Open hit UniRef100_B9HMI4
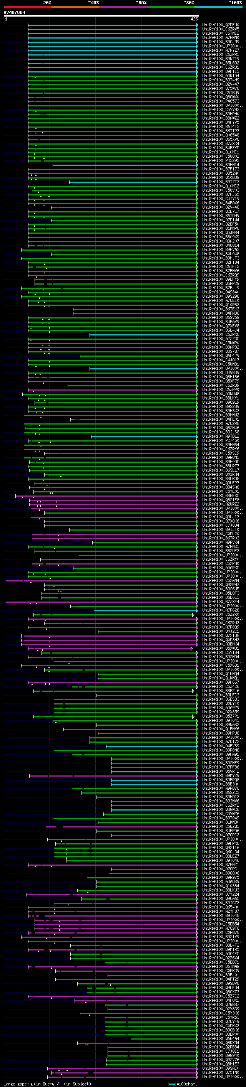 pos(221,165)
